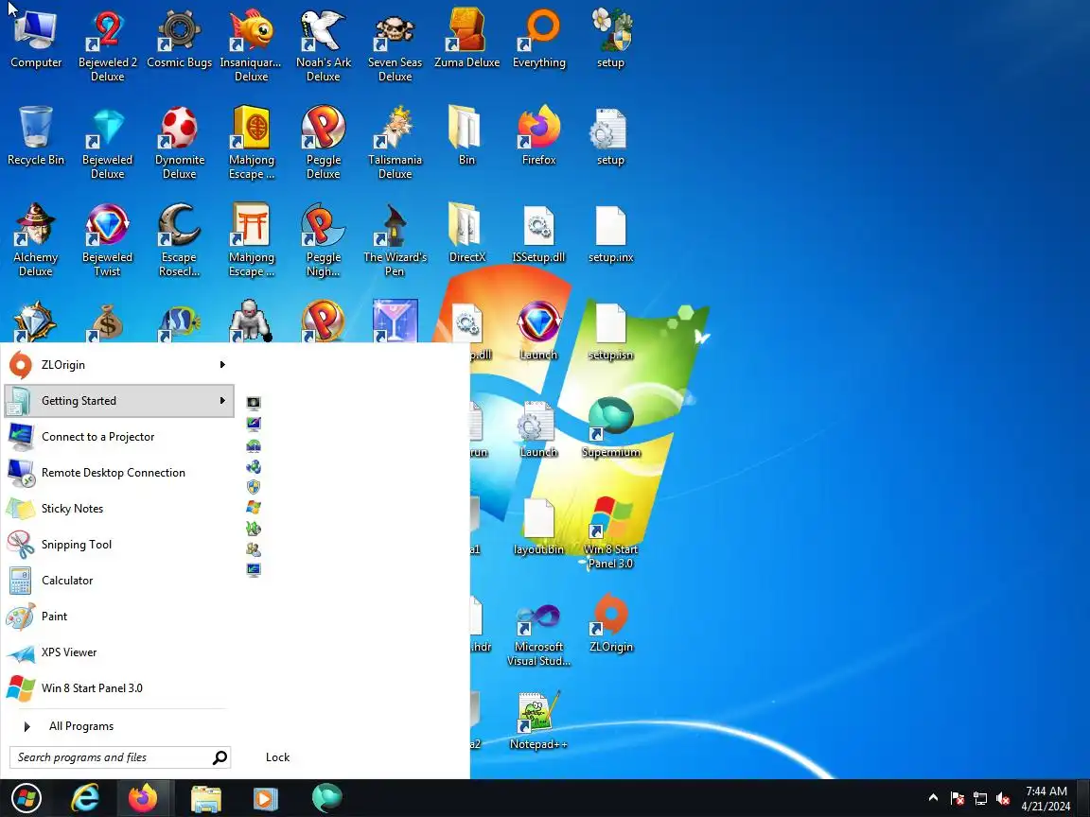Launch Snipping Tool from Start menu
Screen dimensions: 1090x817
click(x=119, y=545)
